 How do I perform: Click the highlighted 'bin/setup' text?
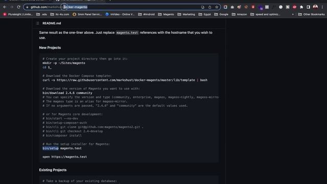point(51,148)
